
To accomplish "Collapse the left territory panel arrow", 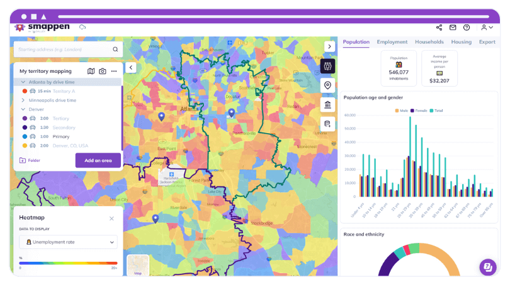I will (131, 67).
